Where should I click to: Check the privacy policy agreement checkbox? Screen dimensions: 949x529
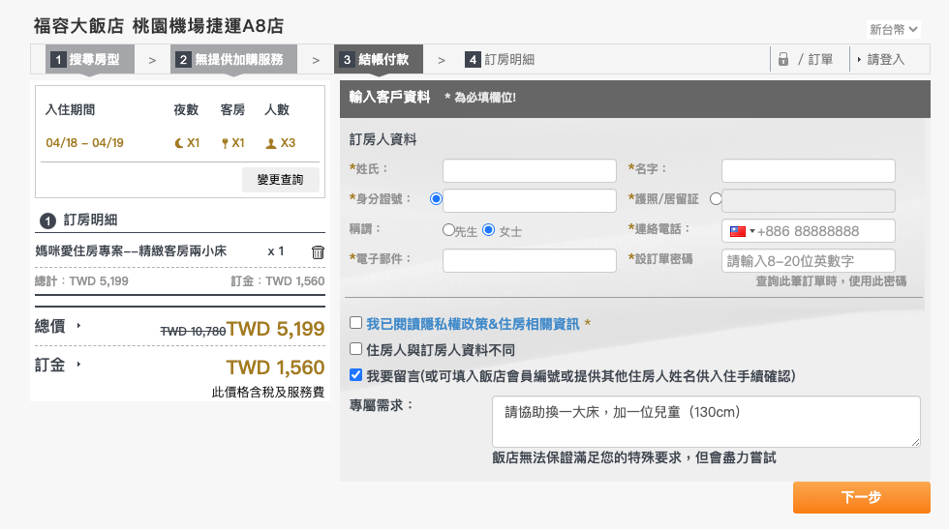click(355, 323)
